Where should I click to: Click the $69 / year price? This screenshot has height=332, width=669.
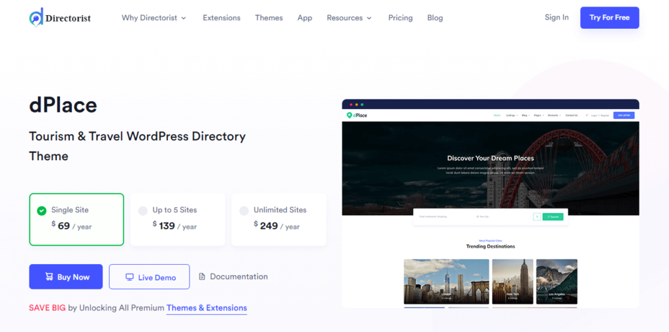[x=72, y=225]
